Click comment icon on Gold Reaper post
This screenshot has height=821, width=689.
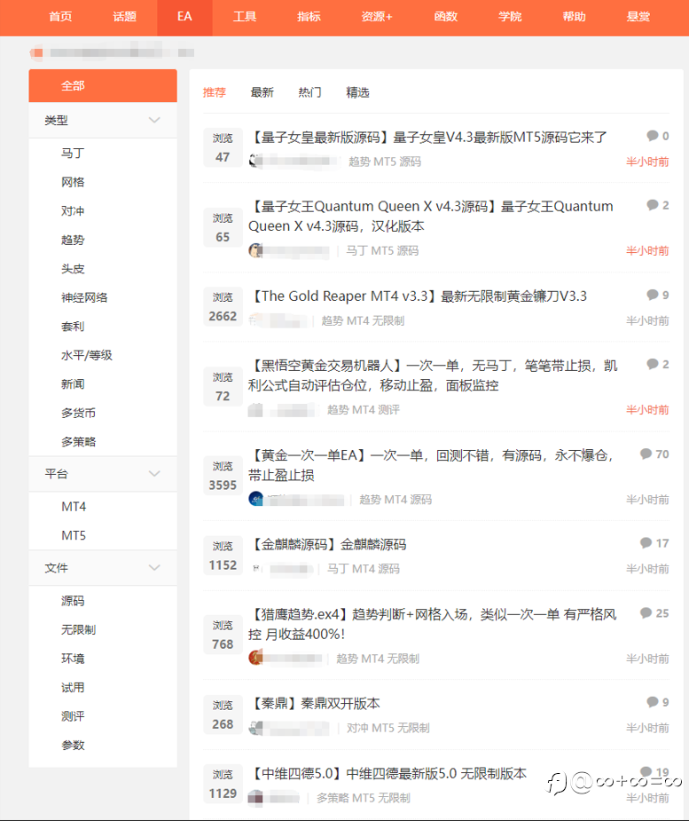tap(653, 296)
